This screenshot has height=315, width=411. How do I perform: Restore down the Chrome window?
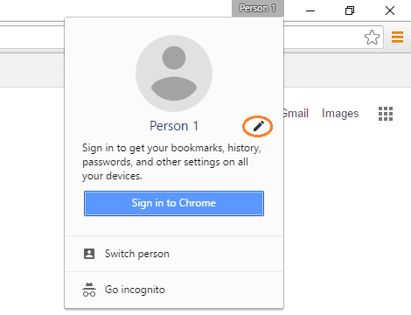tap(350, 10)
